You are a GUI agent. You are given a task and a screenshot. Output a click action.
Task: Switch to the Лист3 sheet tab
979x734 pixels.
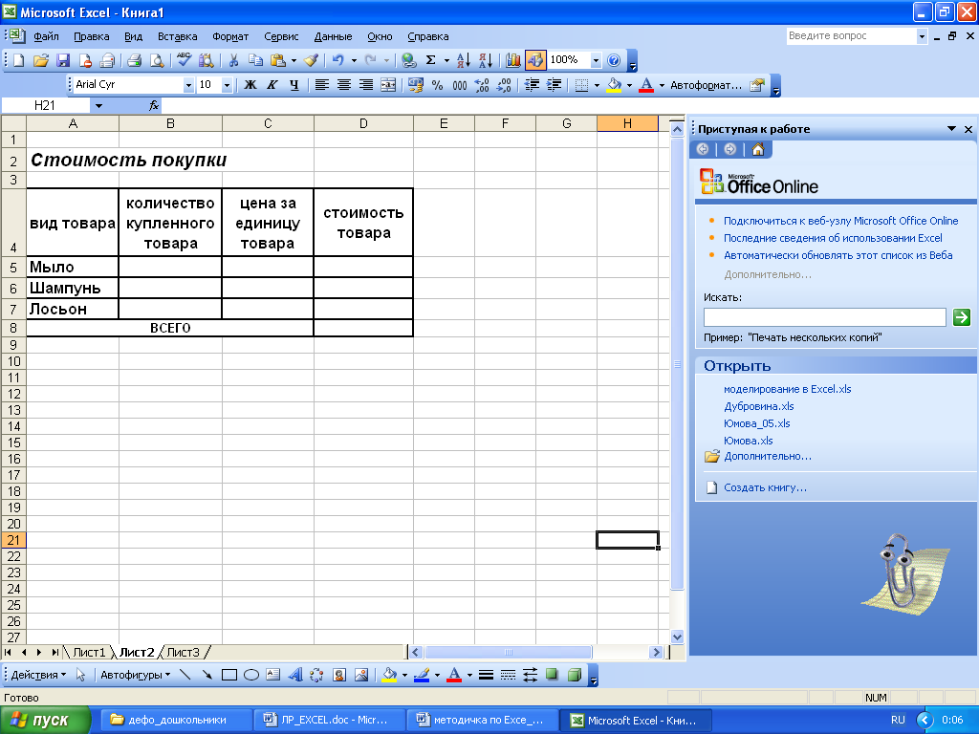click(183, 653)
